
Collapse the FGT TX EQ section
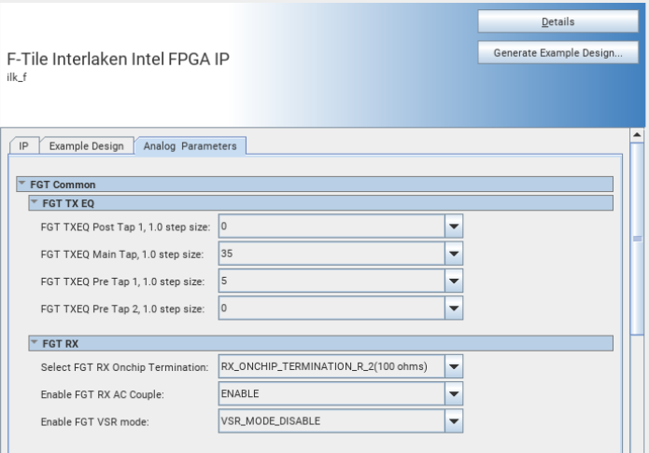click(35, 202)
